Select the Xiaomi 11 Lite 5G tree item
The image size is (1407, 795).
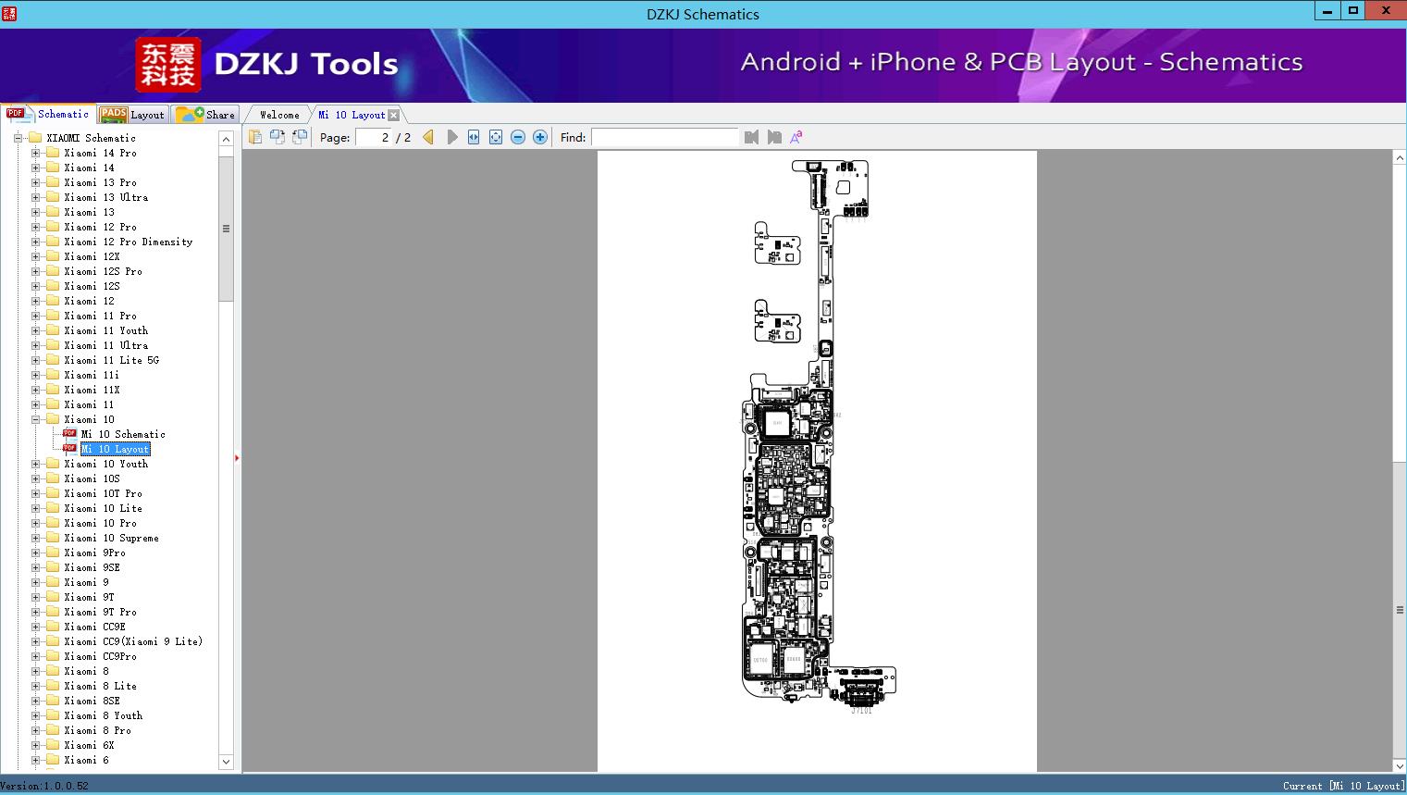[111, 360]
